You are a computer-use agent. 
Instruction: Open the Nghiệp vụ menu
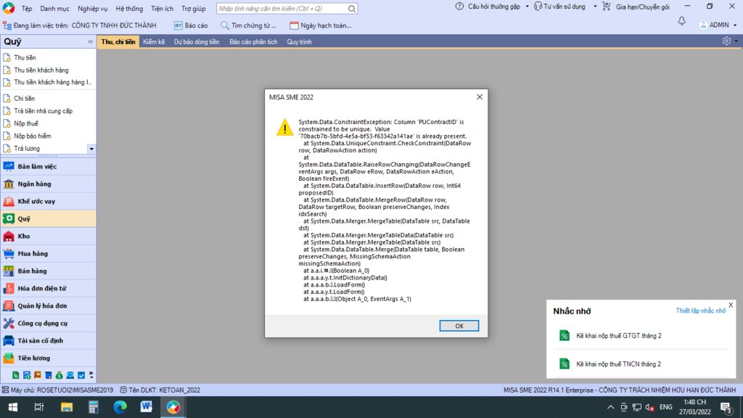click(92, 9)
